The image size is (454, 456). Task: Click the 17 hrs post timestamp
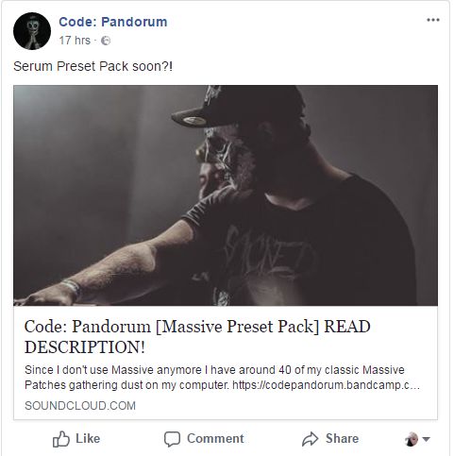point(75,41)
